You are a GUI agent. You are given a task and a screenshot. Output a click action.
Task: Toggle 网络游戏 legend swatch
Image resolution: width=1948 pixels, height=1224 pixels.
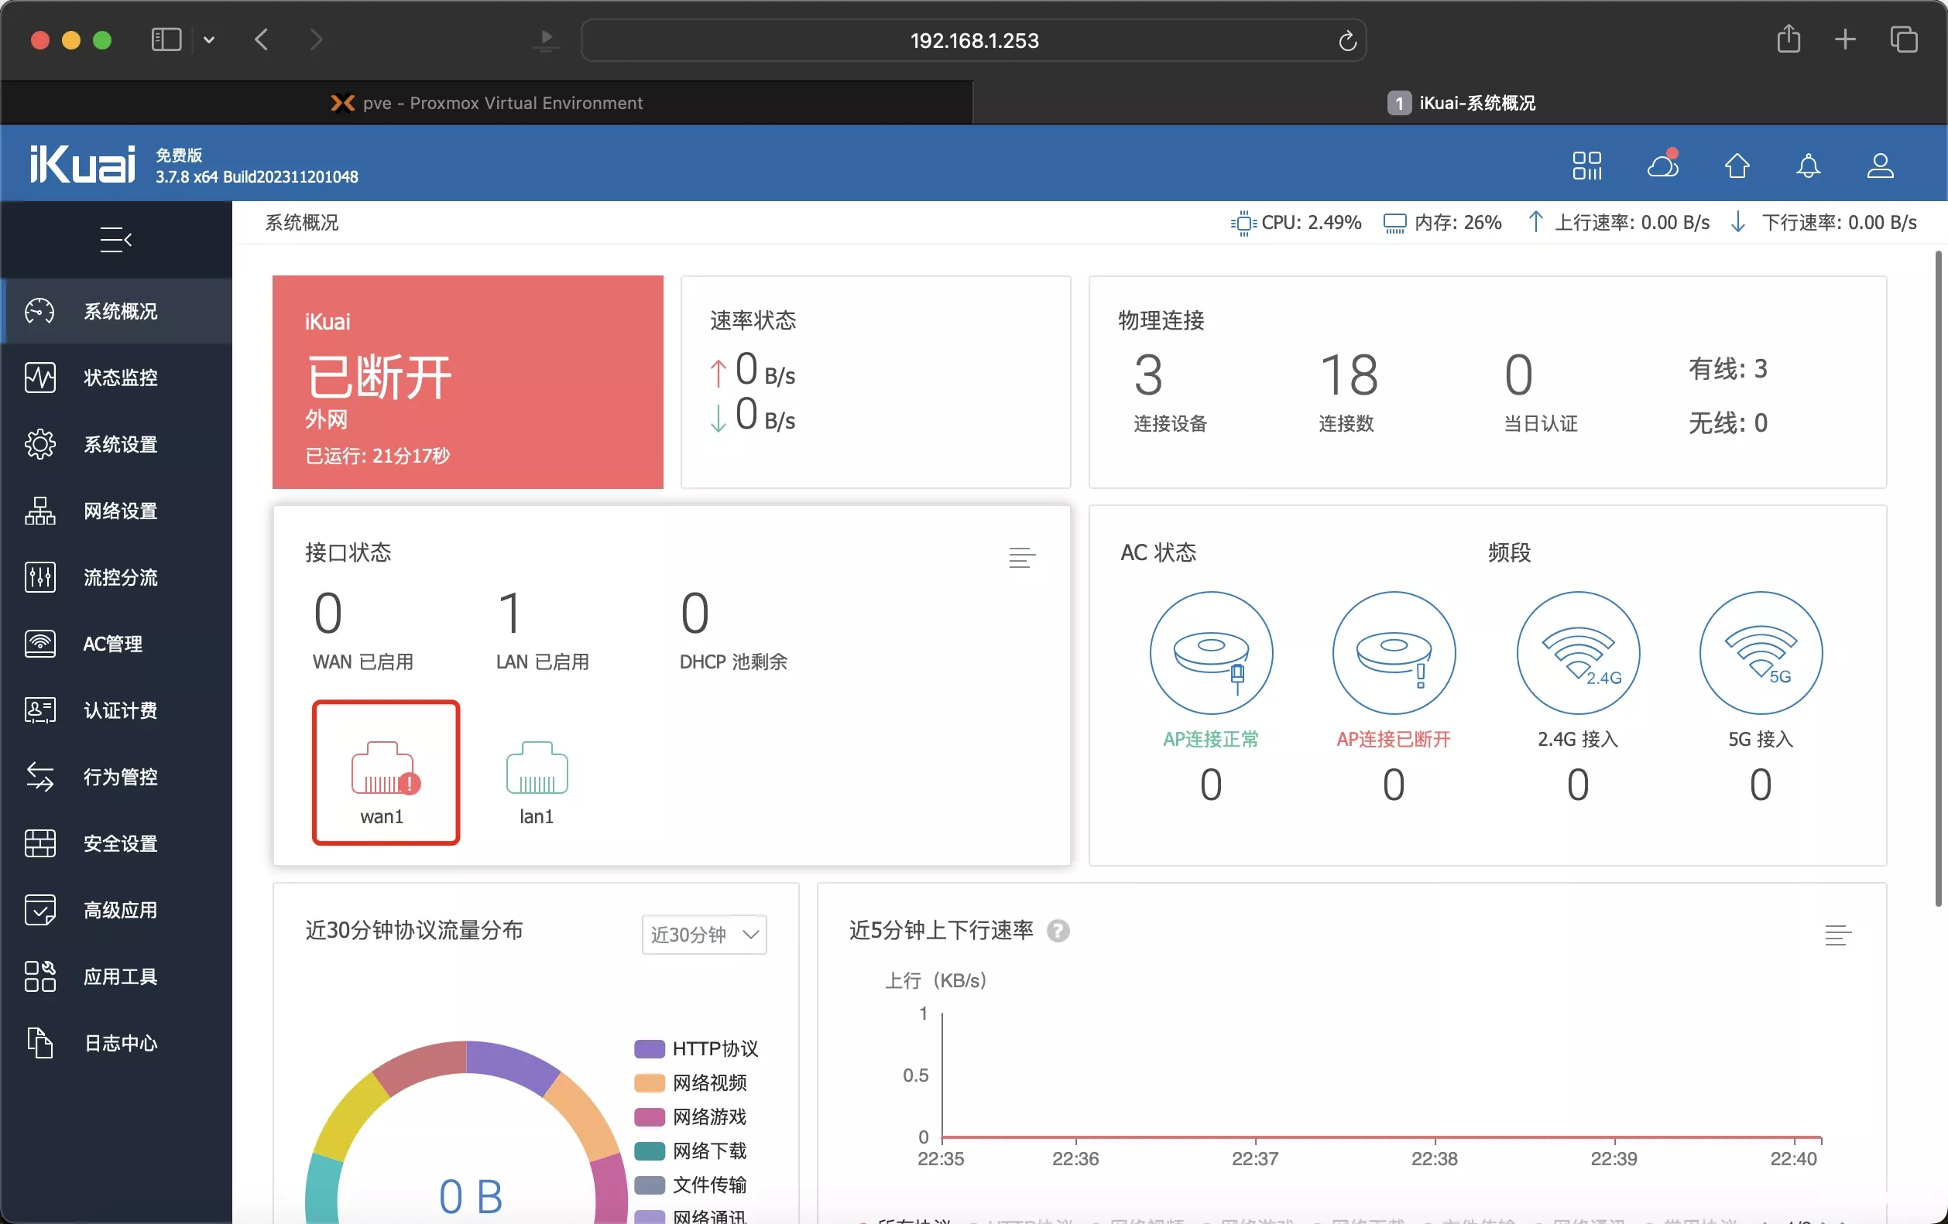coord(649,1116)
